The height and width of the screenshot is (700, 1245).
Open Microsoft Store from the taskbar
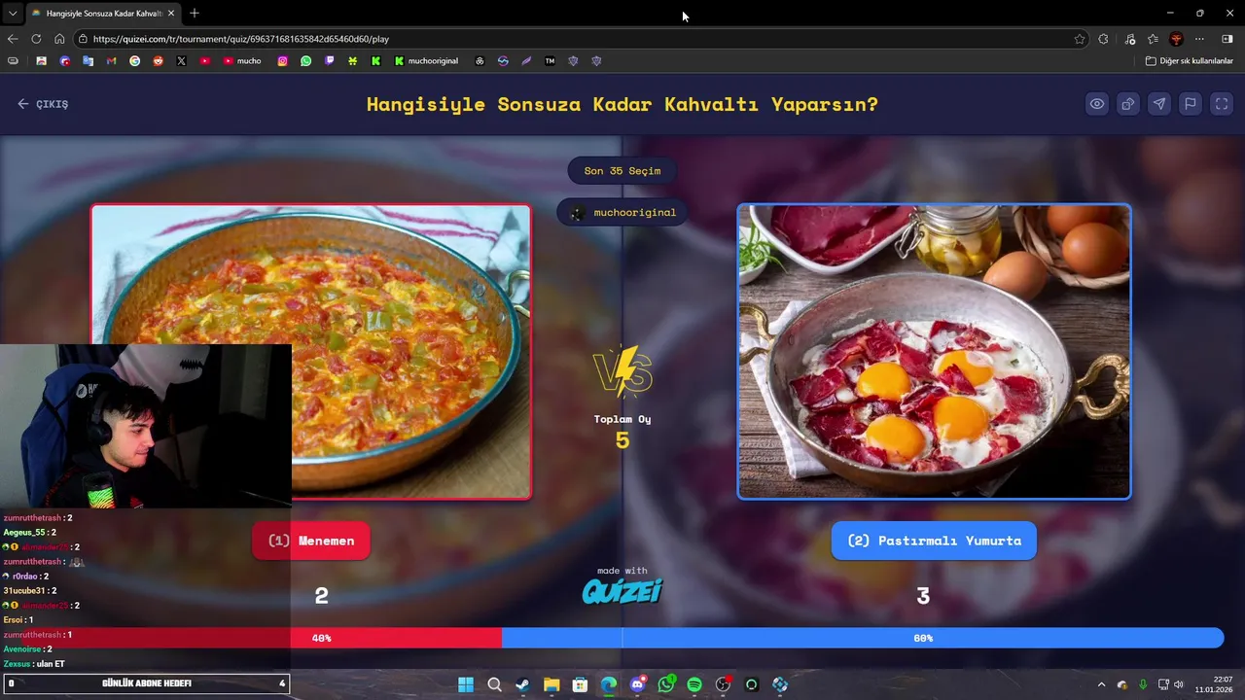tap(580, 684)
